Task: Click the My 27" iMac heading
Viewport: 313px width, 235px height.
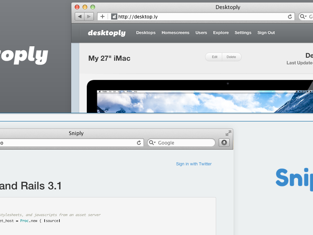Action: (x=110, y=58)
